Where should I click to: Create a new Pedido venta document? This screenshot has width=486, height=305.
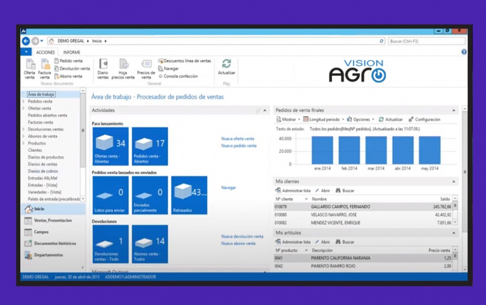click(69, 61)
